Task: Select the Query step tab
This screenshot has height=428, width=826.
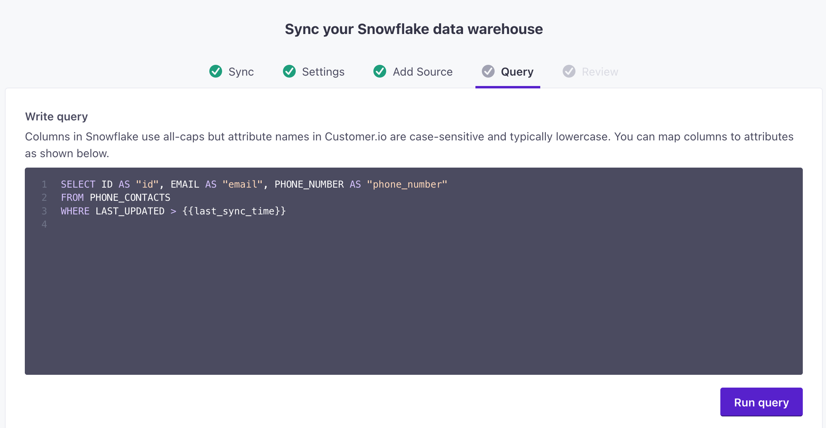Action: coord(507,72)
